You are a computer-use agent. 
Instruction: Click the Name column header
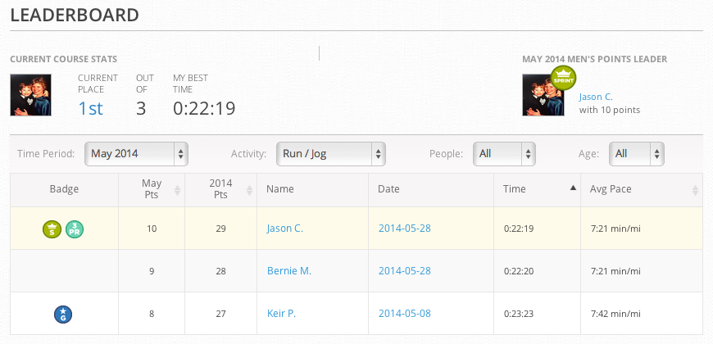click(x=280, y=189)
